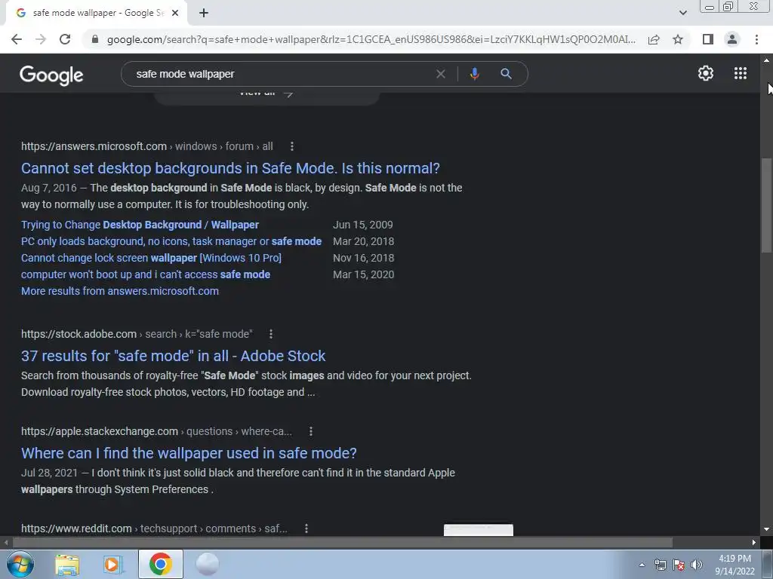
Task: Open a new tab
Action: (x=204, y=13)
